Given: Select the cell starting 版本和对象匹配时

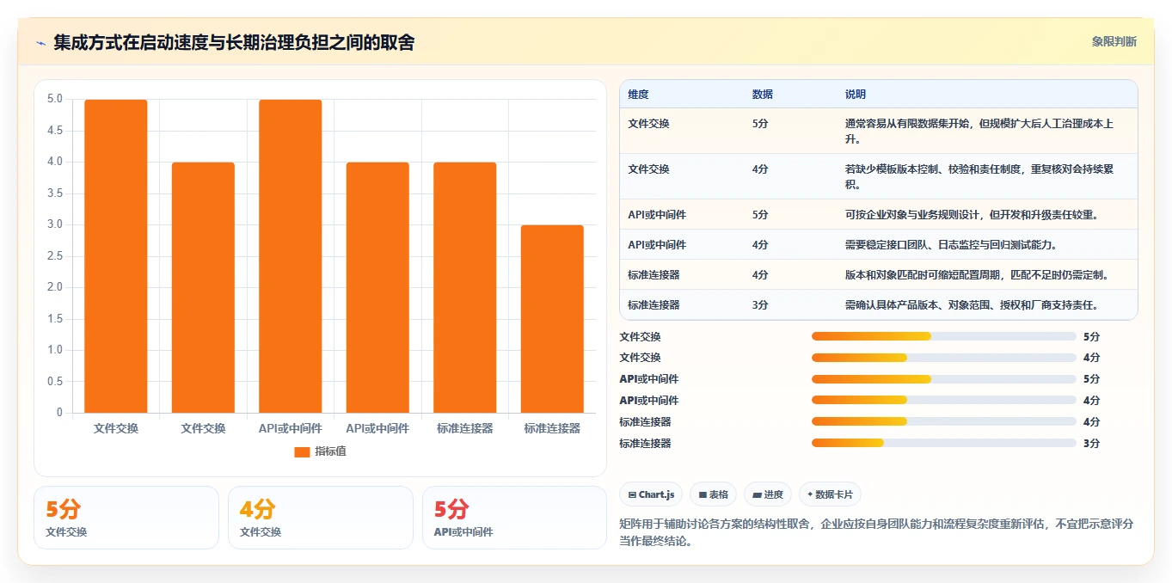Looking at the screenshot, I should pos(987,274).
